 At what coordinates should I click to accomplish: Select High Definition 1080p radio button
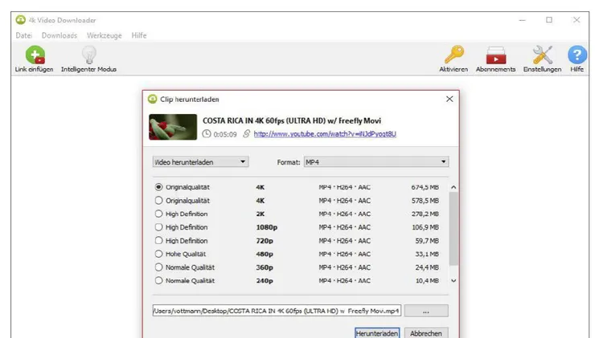pyautogui.click(x=158, y=227)
